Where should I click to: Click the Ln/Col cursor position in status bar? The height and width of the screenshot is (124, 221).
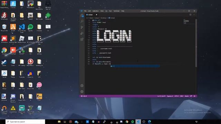click(161, 96)
